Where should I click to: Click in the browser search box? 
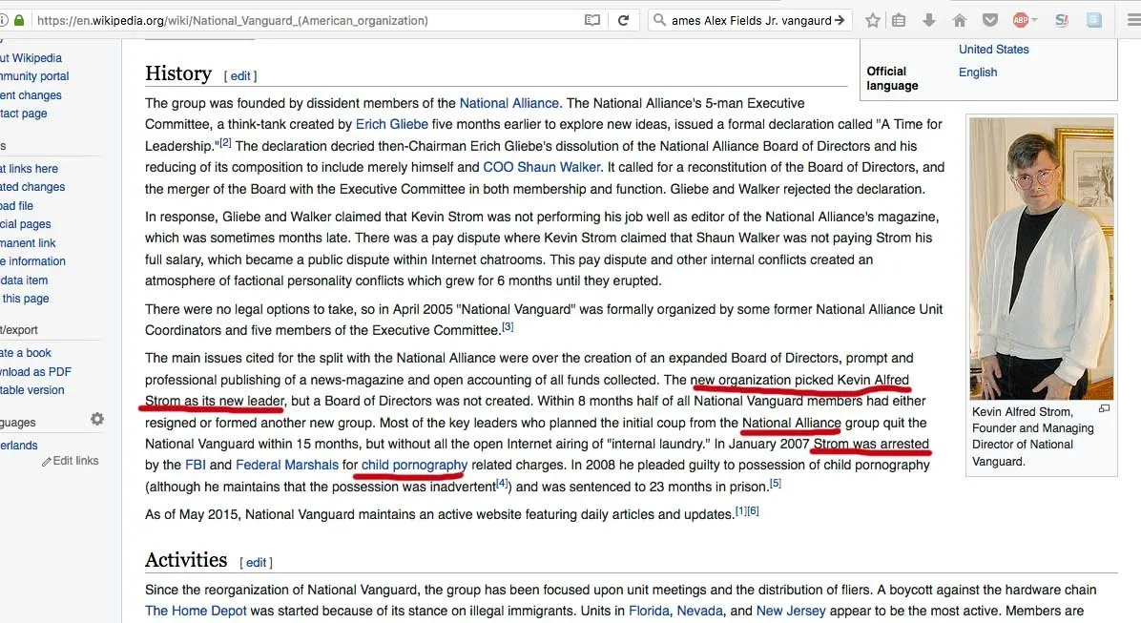pyautogui.click(x=750, y=20)
